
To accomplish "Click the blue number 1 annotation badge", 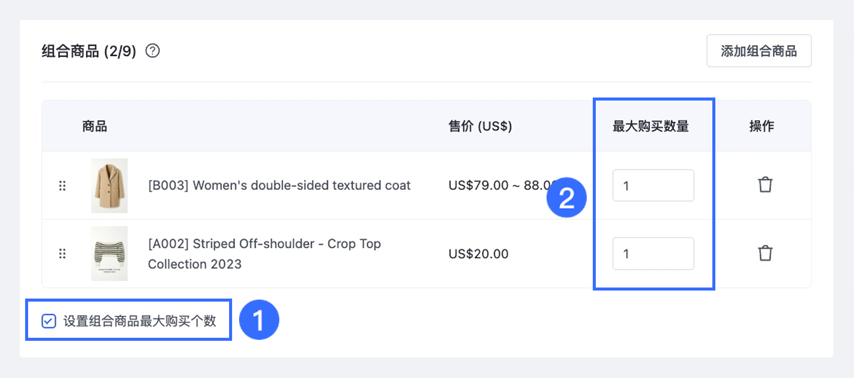I will pyautogui.click(x=259, y=320).
